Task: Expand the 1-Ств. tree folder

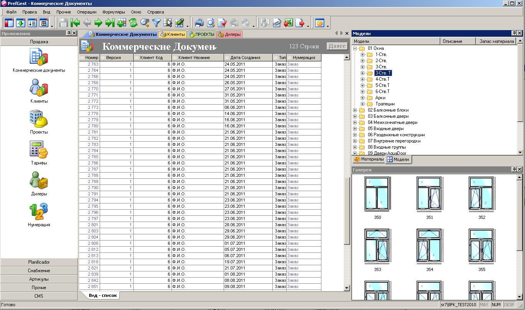Action: pos(363,54)
